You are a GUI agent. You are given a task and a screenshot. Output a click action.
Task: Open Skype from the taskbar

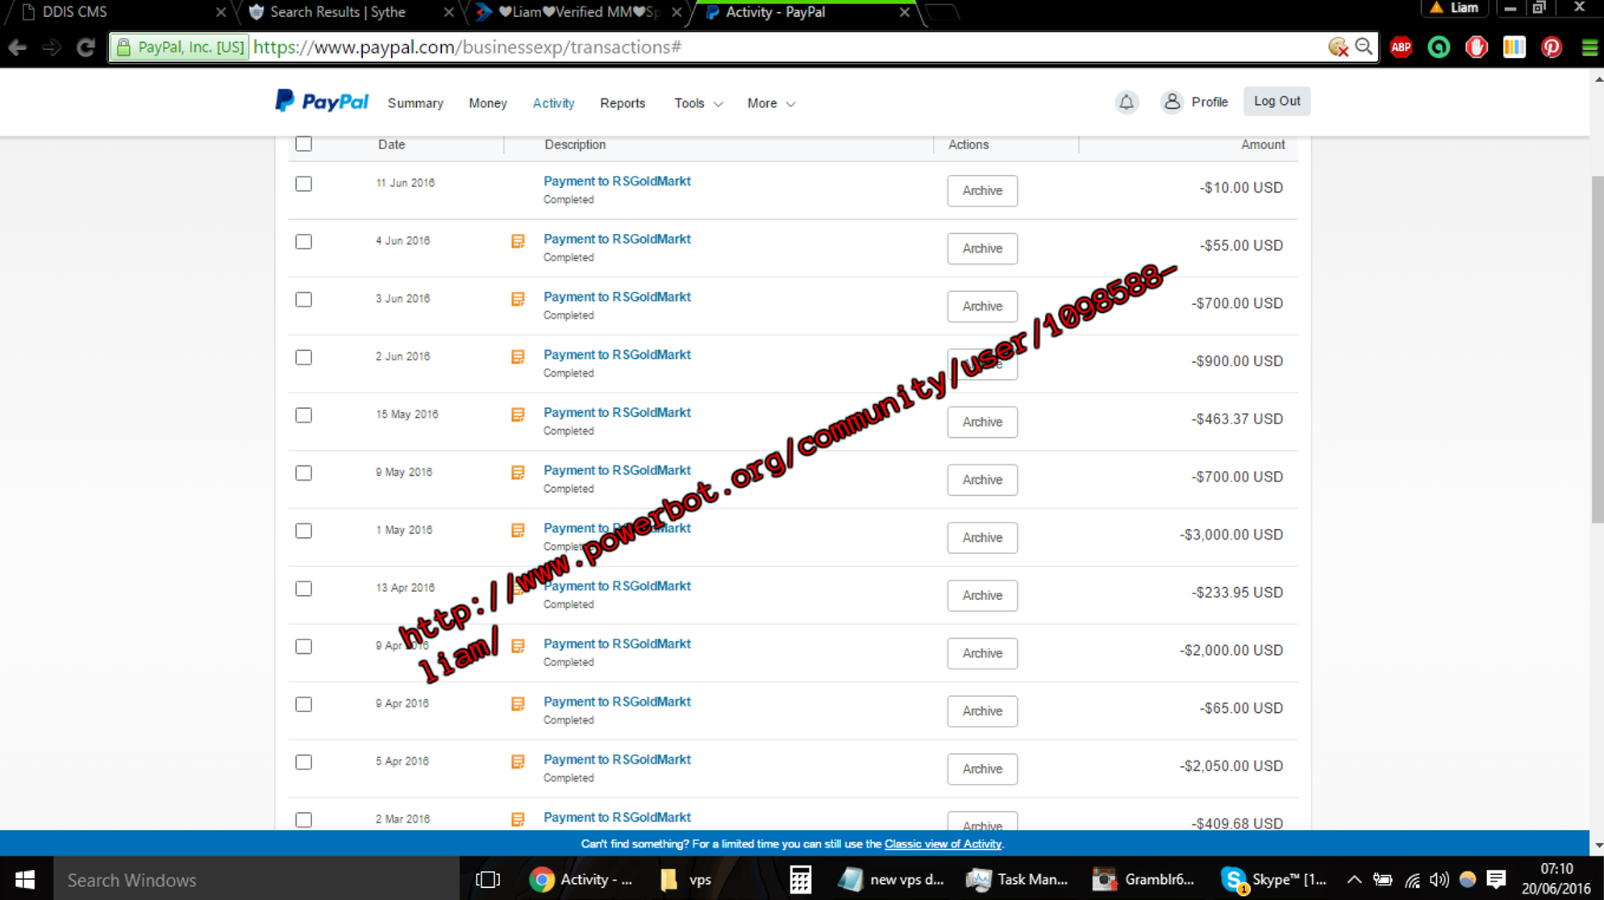pyautogui.click(x=1273, y=879)
